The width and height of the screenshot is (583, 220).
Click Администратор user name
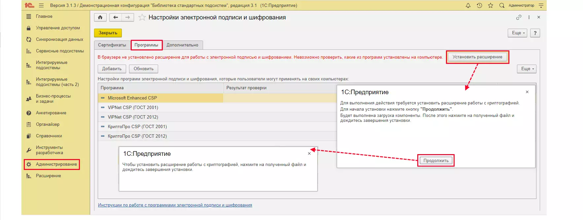click(521, 5)
